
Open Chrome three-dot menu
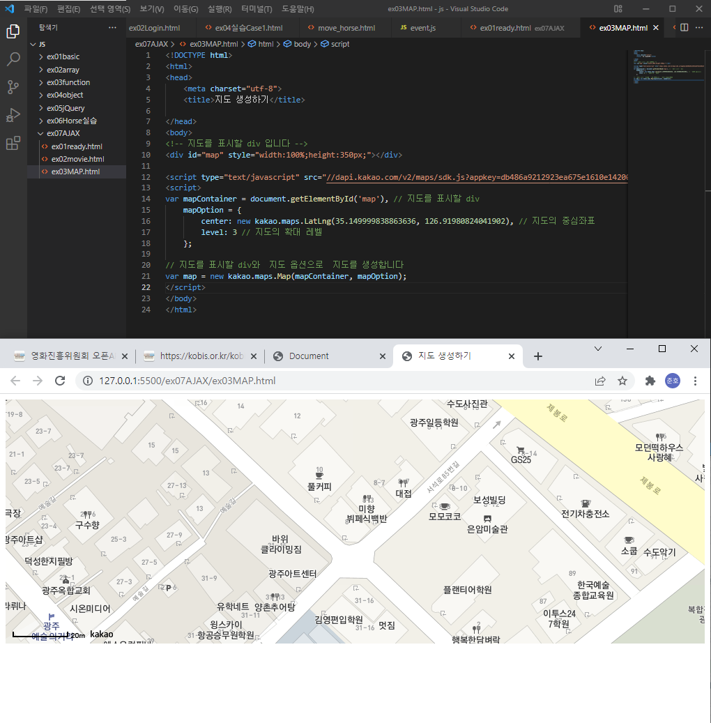[696, 381]
